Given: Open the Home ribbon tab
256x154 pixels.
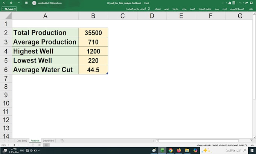Looking at the screenshot, I should coord(237,9).
